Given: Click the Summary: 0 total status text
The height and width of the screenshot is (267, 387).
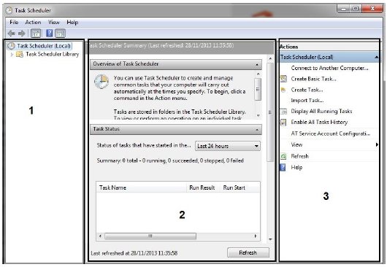Looking at the screenshot, I should click(x=170, y=160).
